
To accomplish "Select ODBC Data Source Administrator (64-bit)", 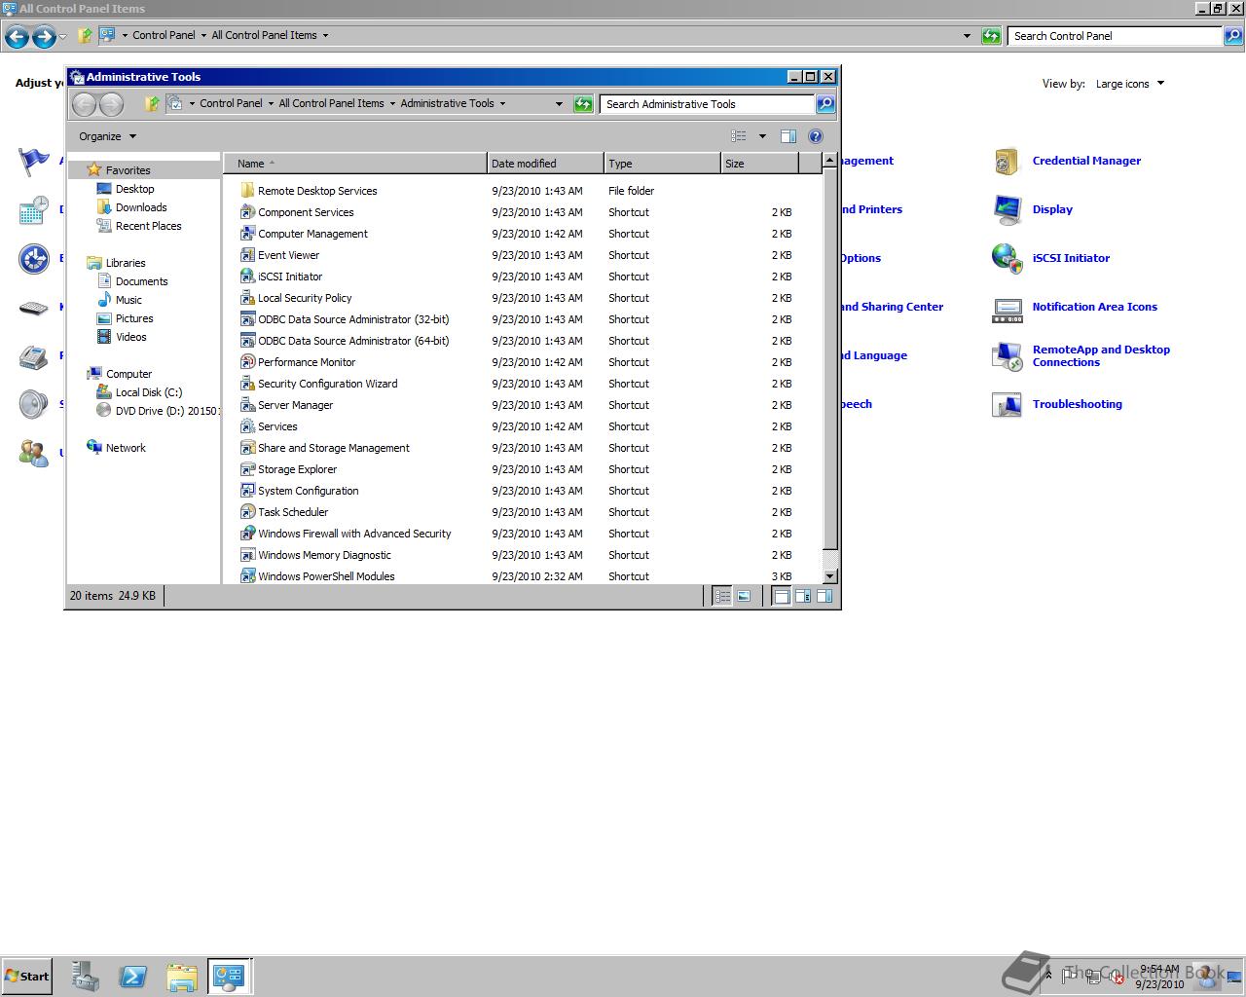I will point(353,341).
